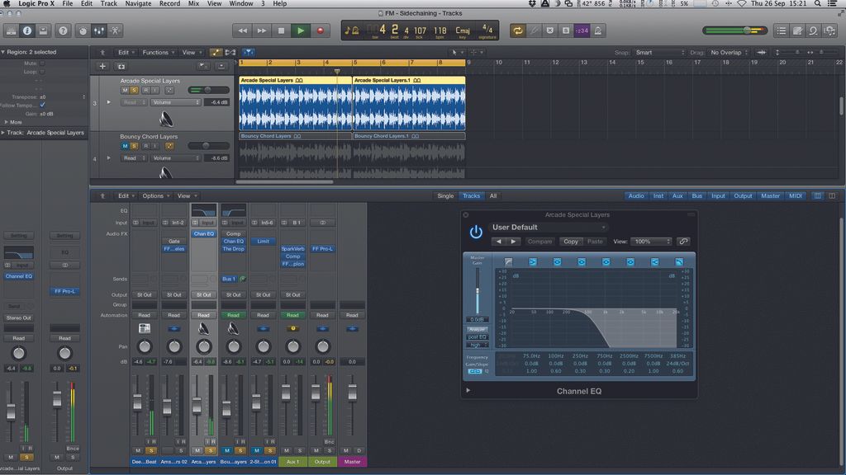This screenshot has width=846, height=475.
Task: Select the Scissors tool icon above the tracks
Action: tap(231, 52)
